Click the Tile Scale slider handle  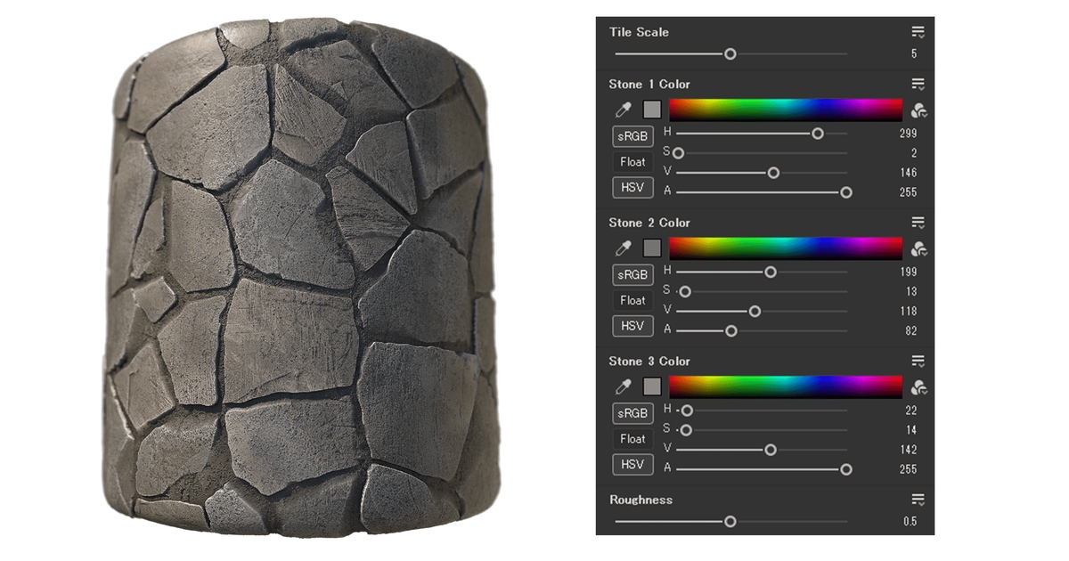tap(730, 53)
